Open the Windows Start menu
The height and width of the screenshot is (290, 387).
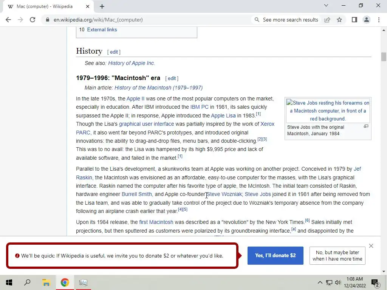click(9, 282)
